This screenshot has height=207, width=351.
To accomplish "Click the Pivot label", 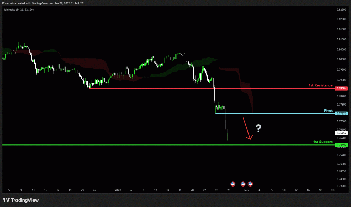I will (x=328, y=111).
